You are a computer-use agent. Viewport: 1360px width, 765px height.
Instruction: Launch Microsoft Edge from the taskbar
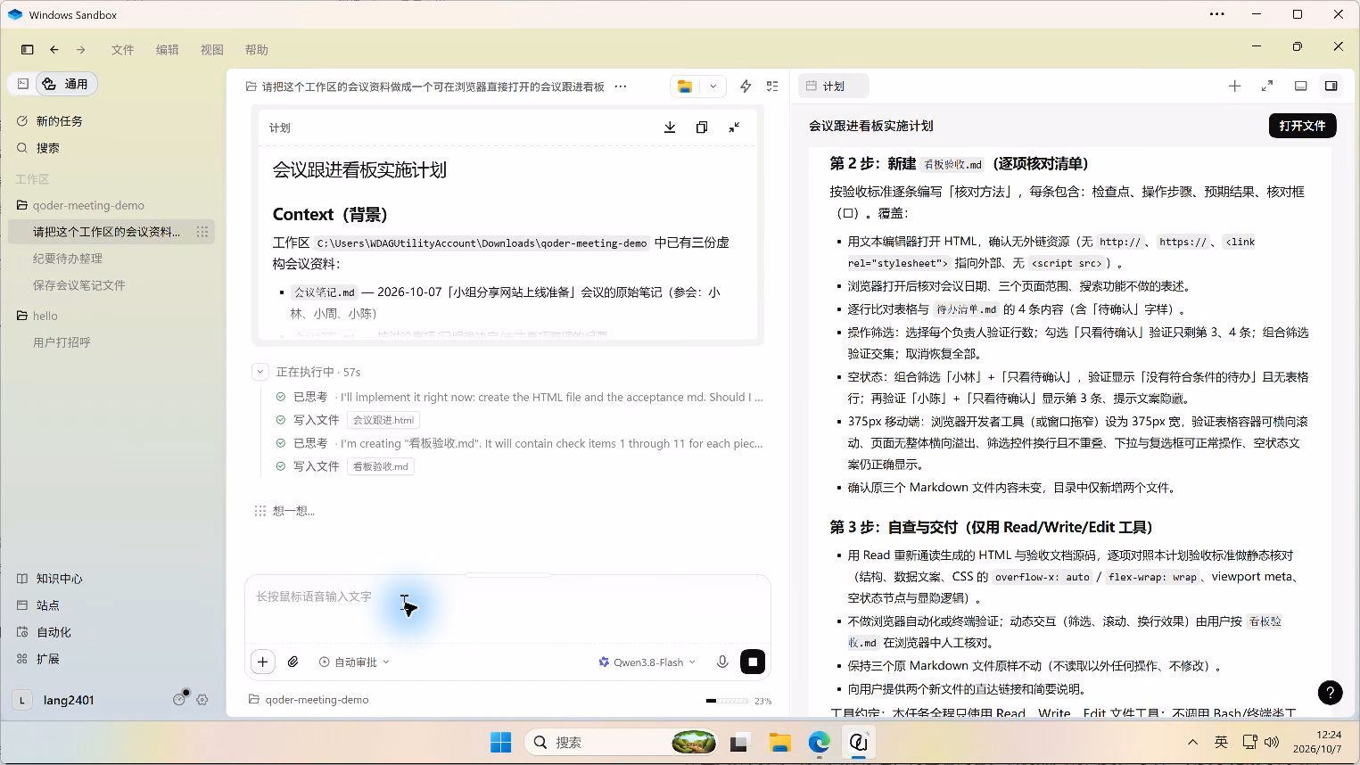coord(820,742)
